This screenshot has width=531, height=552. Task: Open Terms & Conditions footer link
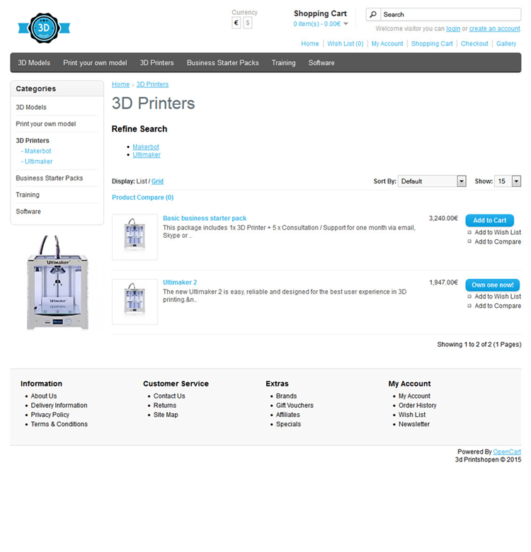(59, 424)
